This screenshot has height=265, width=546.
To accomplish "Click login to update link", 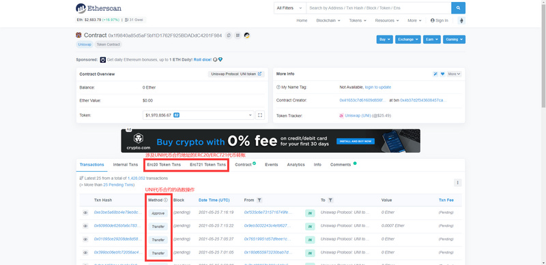I will (x=378, y=87).
